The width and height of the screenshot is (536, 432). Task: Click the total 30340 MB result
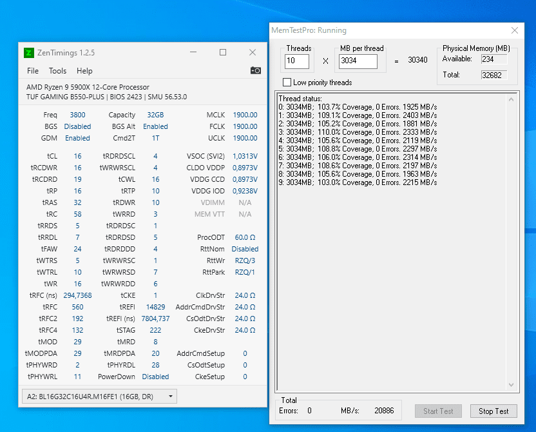(417, 60)
